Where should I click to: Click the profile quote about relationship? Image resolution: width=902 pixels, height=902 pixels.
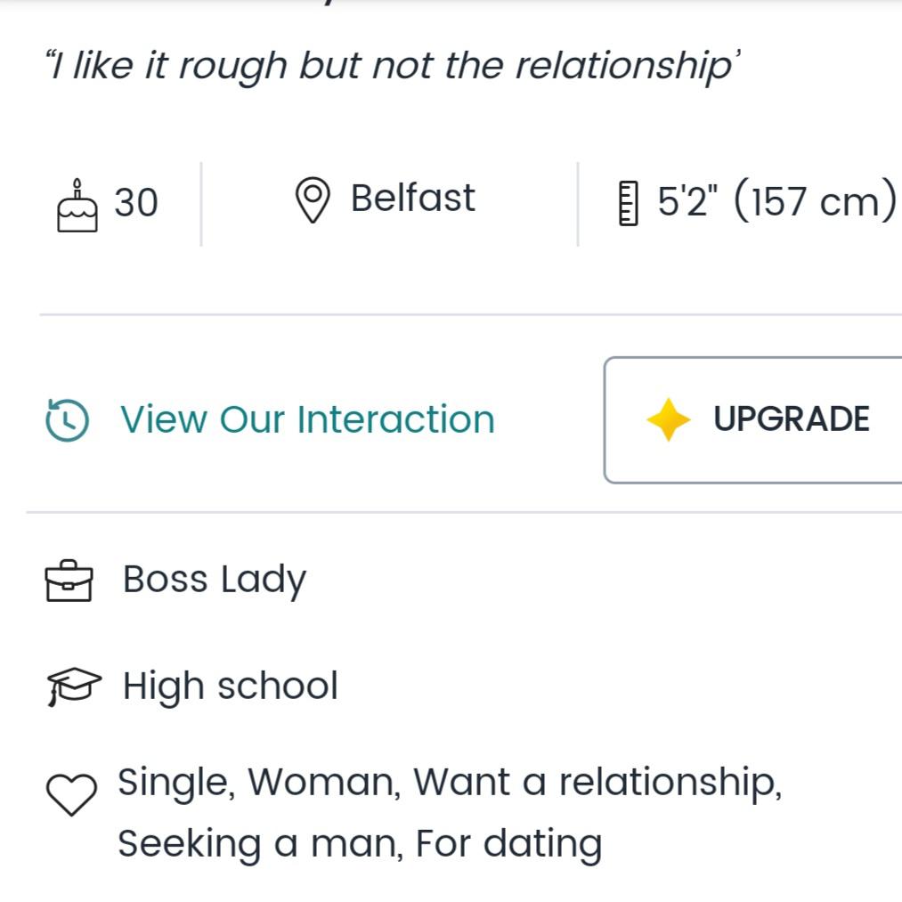(x=392, y=67)
